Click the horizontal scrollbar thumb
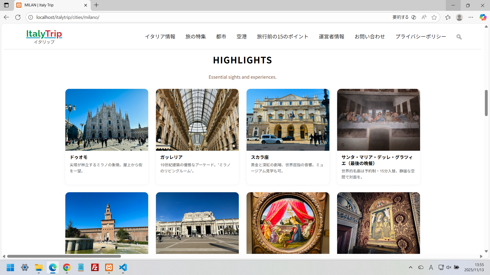The image size is (490, 275). point(64,256)
